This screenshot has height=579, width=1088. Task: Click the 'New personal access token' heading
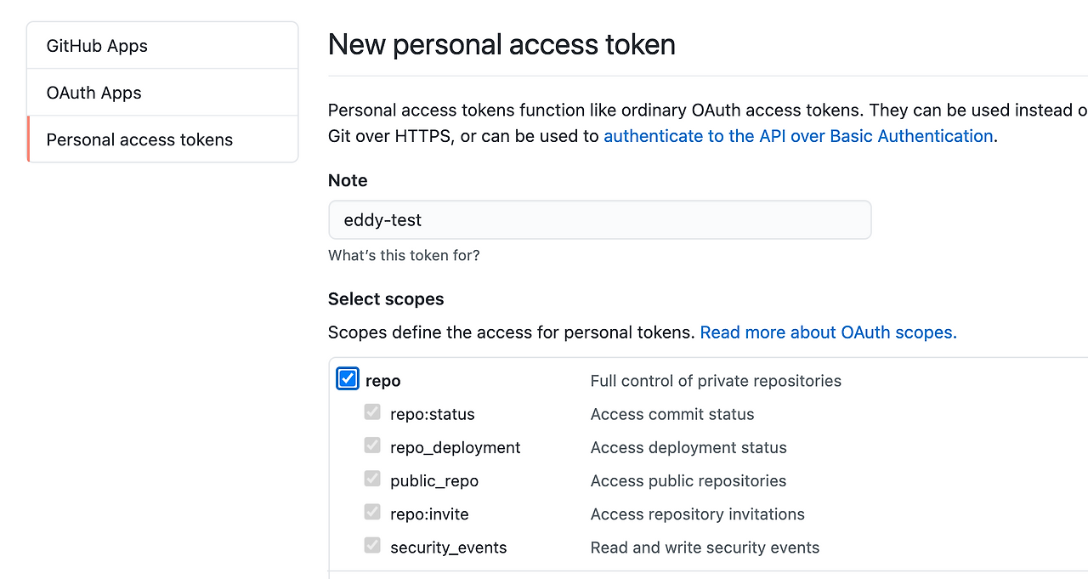click(501, 44)
